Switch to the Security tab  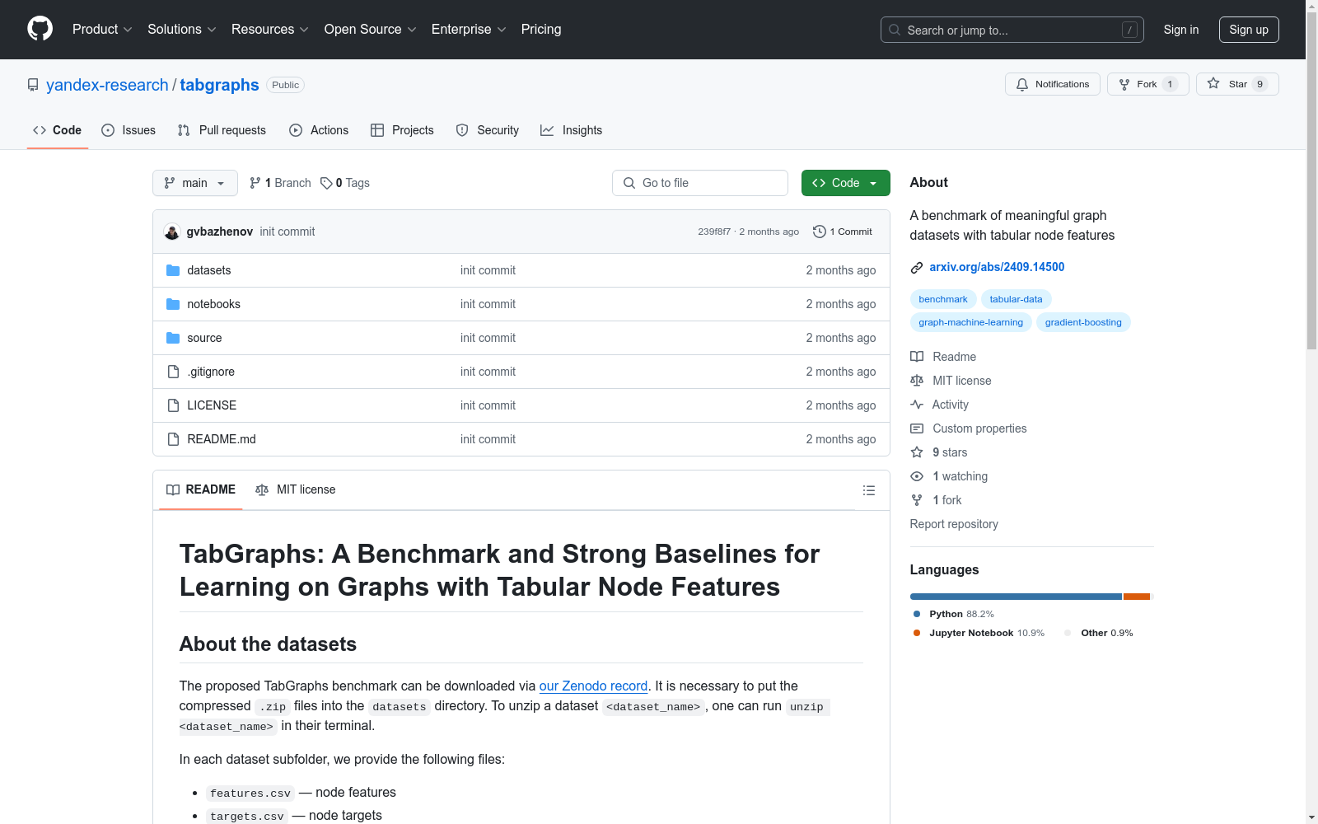click(488, 130)
